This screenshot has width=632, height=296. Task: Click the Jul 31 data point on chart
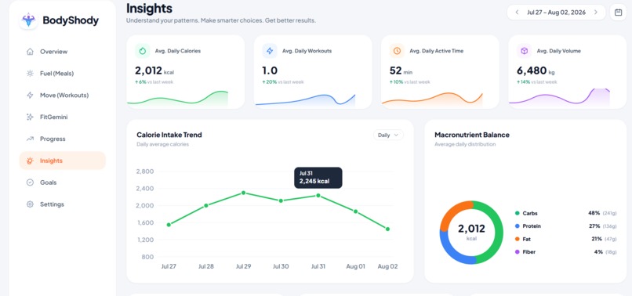318,195
